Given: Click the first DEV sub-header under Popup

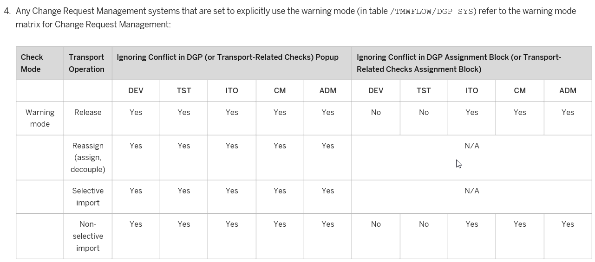Looking at the screenshot, I should (x=136, y=91).
